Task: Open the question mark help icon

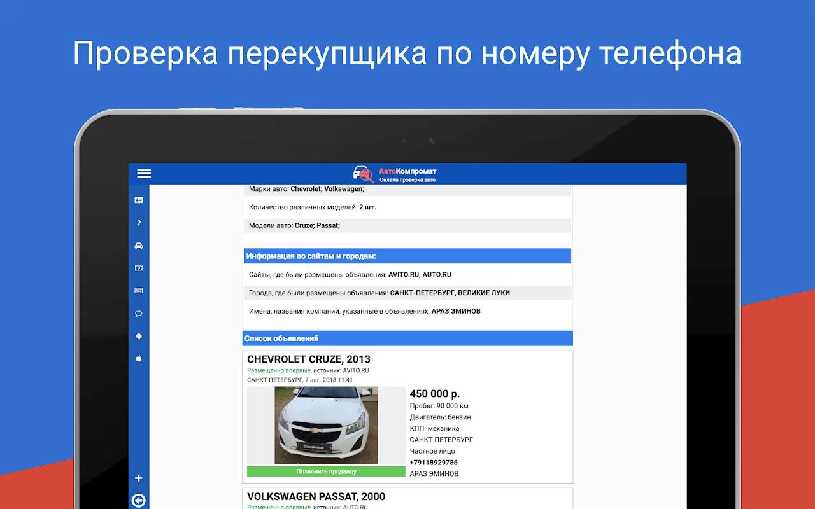Action: point(139,223)
